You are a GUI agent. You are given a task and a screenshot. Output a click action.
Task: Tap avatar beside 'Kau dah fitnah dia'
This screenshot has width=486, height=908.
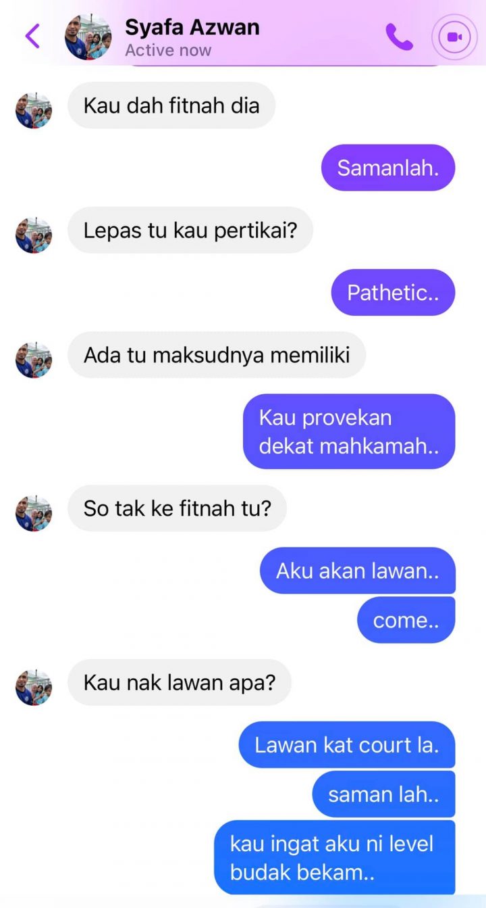(x=34, y=110)
